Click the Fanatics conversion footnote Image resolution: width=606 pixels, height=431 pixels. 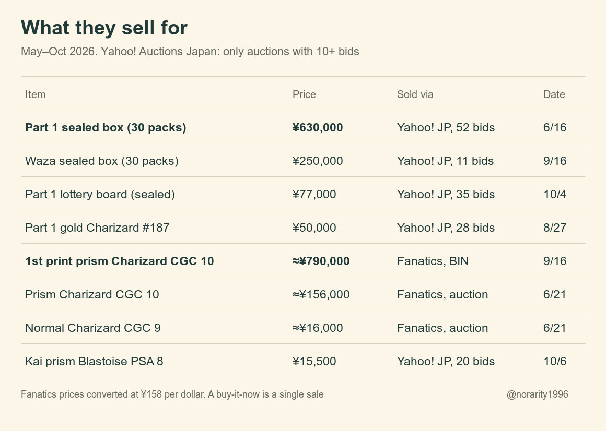(172, 394)
